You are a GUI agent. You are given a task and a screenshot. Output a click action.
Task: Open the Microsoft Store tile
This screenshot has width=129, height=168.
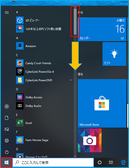click(x=102, y=103)
